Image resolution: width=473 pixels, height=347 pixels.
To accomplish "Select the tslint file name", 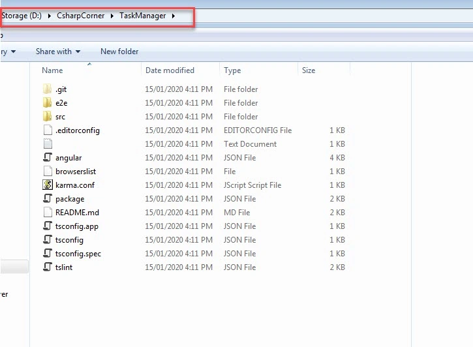I will 64,267.
